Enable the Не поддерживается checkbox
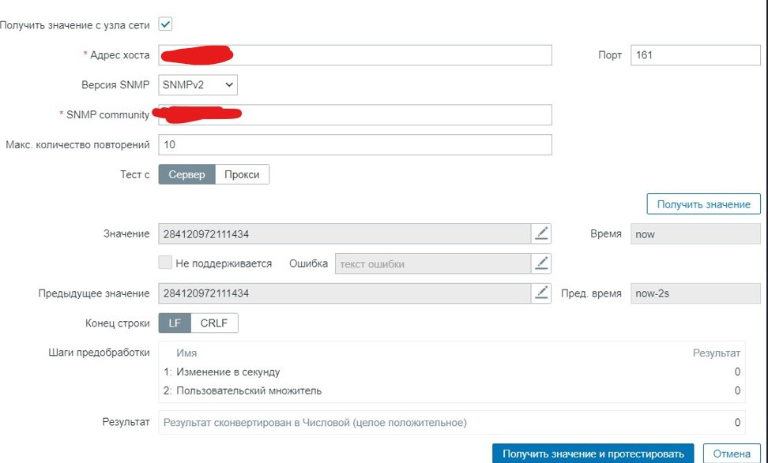Screen dimensions: 768x463 click(x=165, y=263)
